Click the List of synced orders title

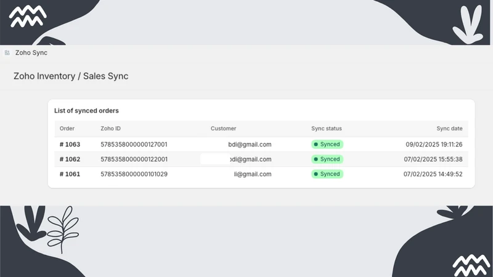coord(86,111)
